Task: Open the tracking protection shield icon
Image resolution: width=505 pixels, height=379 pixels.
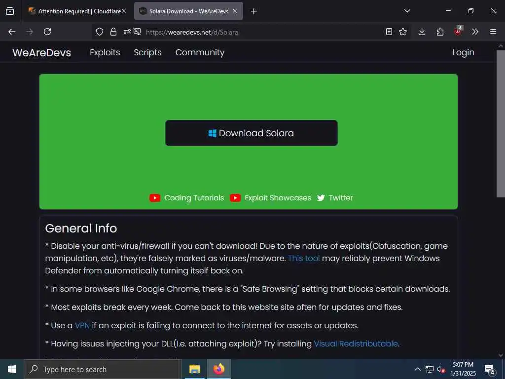Action: coord(100,32)
